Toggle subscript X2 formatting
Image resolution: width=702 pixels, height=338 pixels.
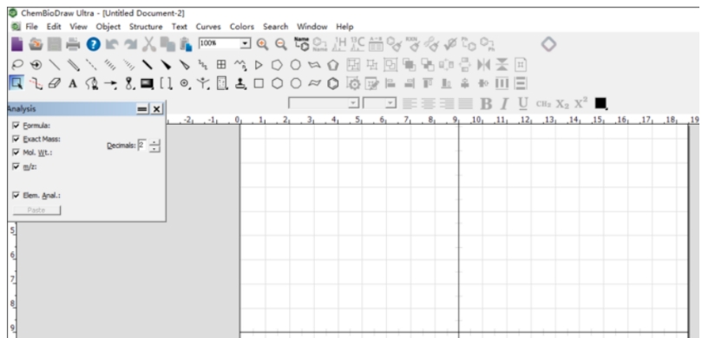[x=562, y=104]
